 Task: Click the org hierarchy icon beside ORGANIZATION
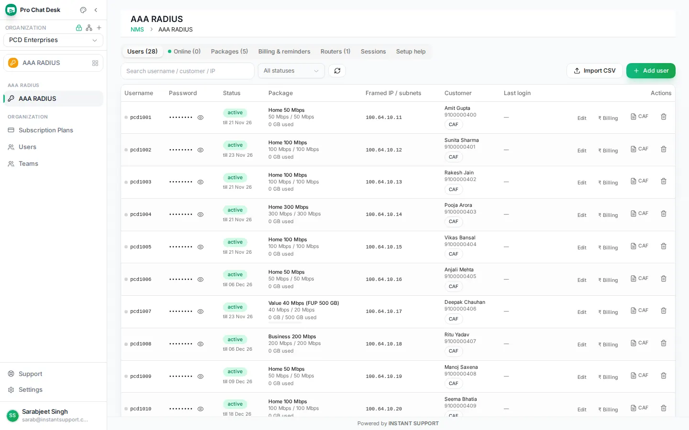click(x=89, y=28)
